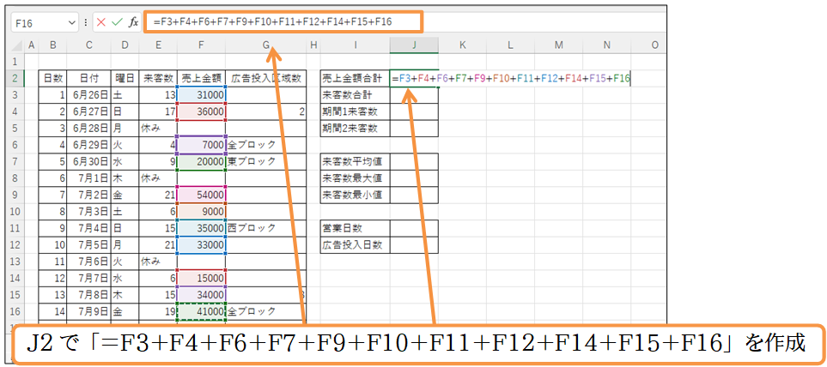This screenshot has width=827, height=367.
Task: Click the 期間1来客数 label cell
Action: 356,111
